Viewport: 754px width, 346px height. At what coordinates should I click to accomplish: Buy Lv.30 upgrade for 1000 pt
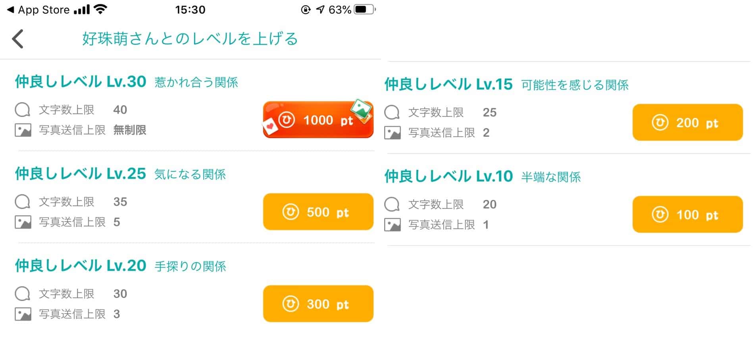[318, 119]
